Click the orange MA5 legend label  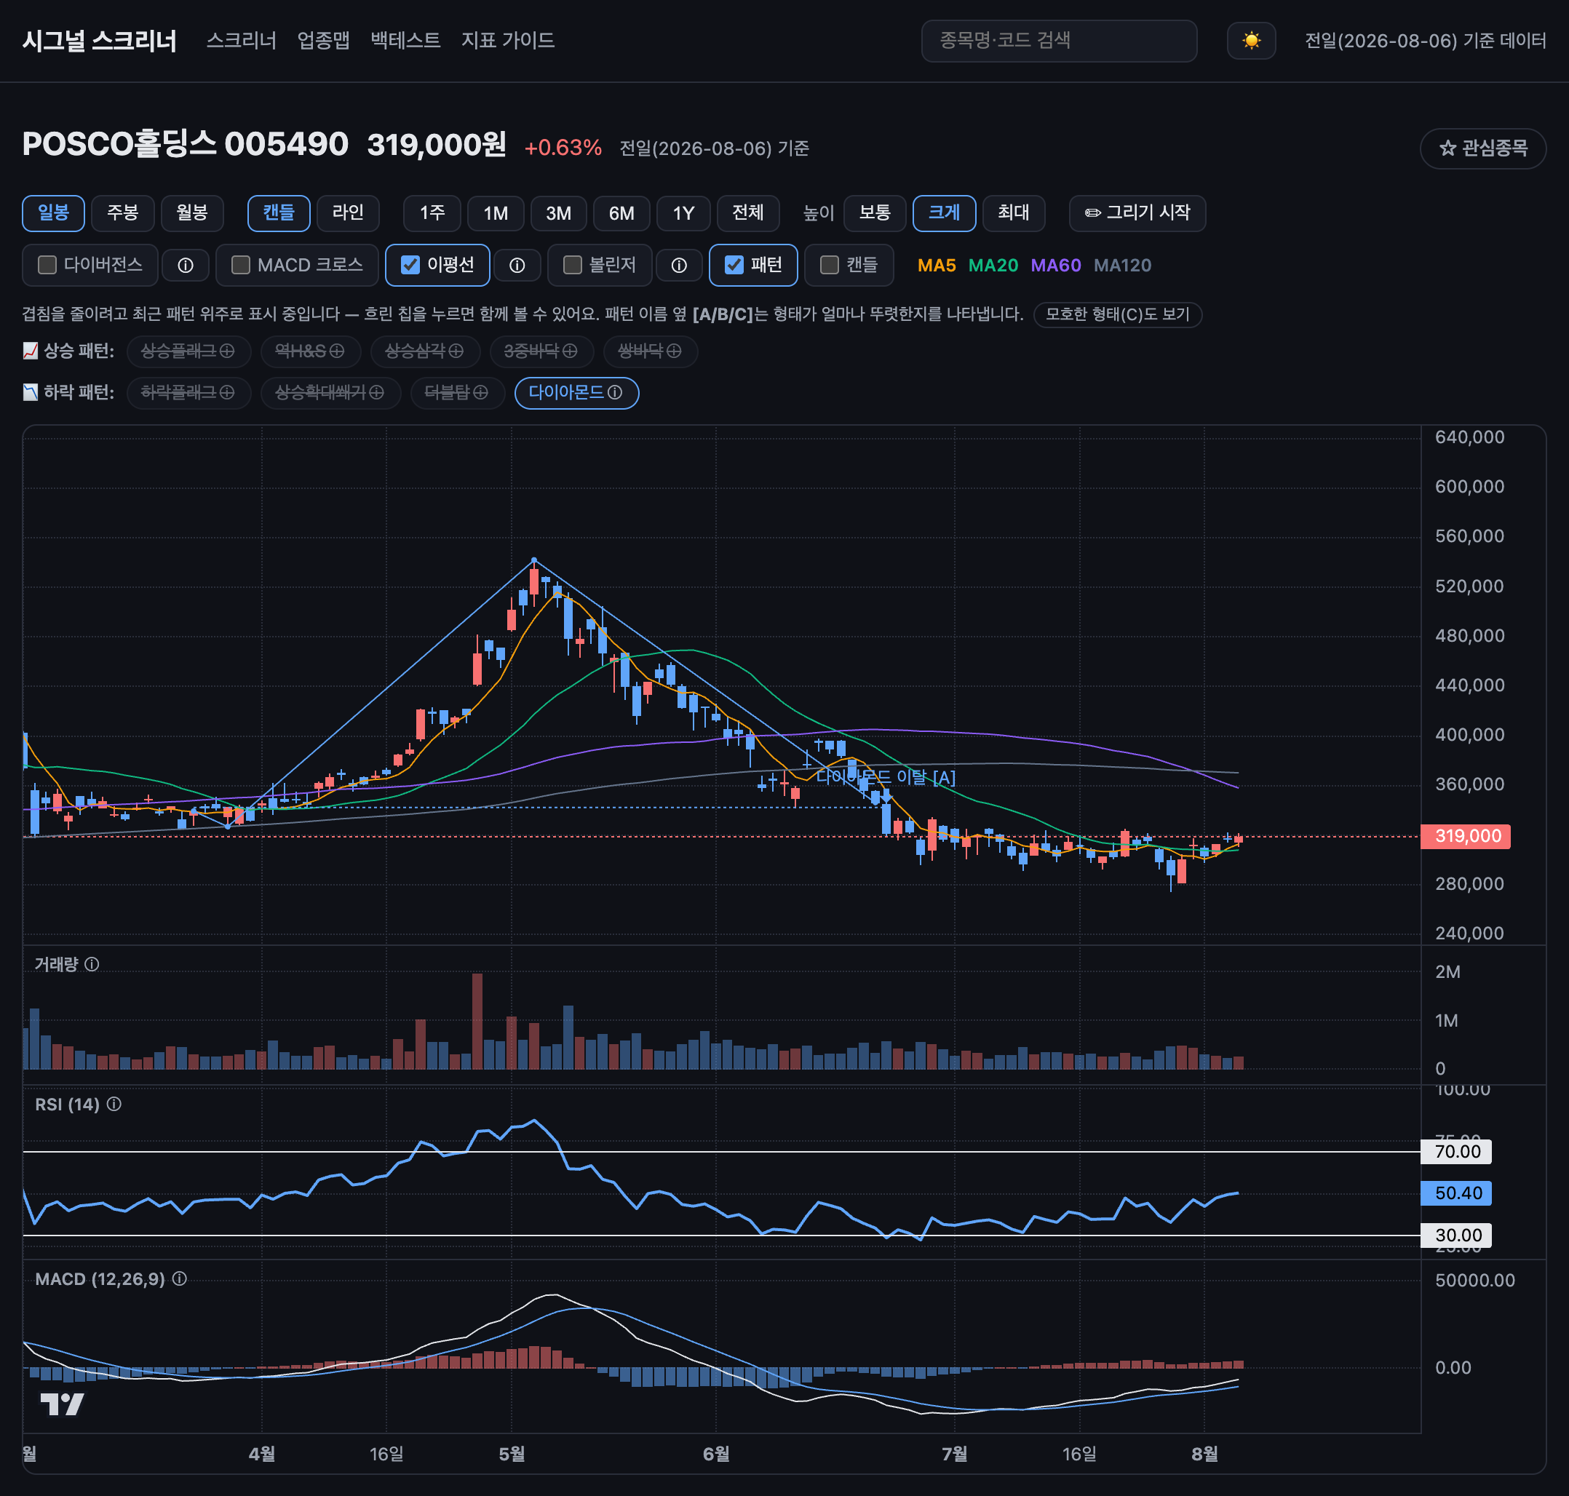937,266
